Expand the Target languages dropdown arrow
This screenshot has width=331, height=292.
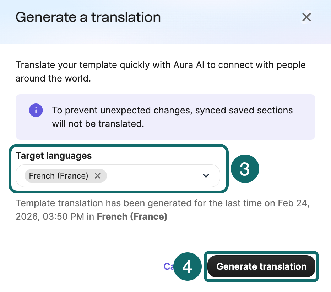click(x=206, y=176)
